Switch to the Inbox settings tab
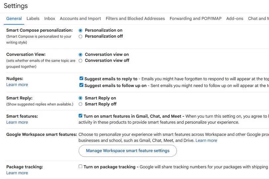This screenshot has width=269, height=179. pyautogui.click(x=49, y=19)
